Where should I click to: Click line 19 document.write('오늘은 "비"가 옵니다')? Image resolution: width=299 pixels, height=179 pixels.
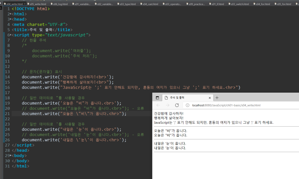(x=71, y=103)
